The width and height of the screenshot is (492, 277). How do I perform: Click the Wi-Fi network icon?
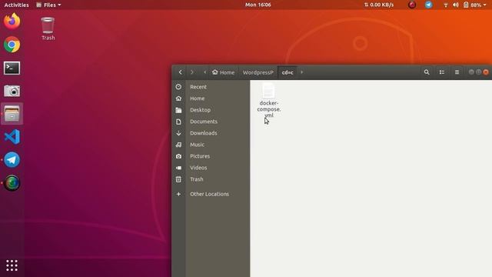(446, 5)
